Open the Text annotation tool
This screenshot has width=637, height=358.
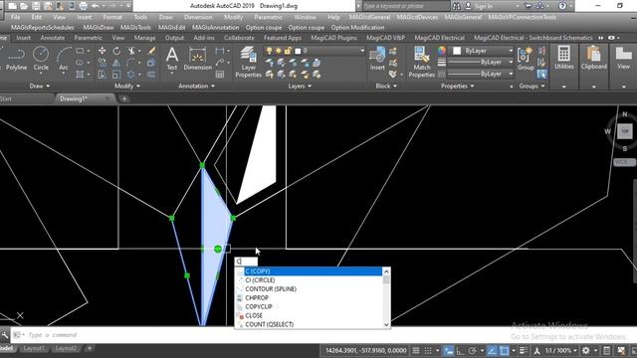172,59
